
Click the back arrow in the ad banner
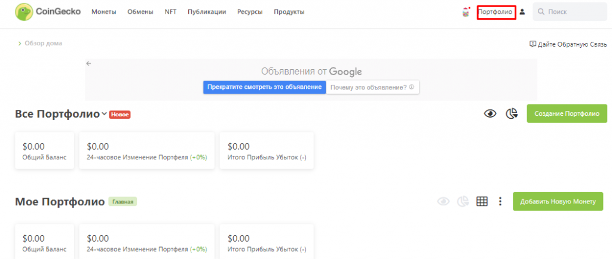[88, 63]
